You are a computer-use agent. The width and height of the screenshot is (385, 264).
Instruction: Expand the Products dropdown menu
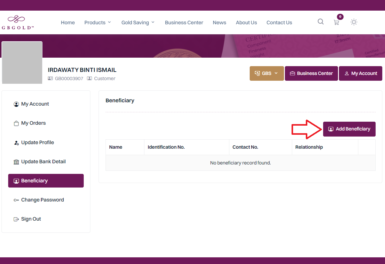pyautogui.click(x=98, y=22)
